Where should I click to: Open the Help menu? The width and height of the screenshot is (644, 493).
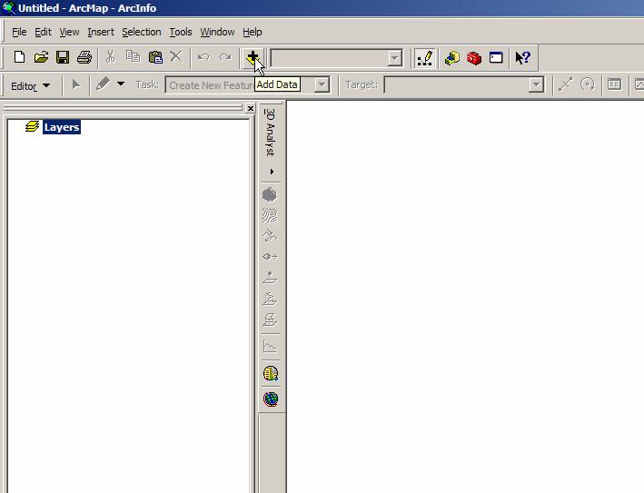pyautogui.click(x=253, y=32)
